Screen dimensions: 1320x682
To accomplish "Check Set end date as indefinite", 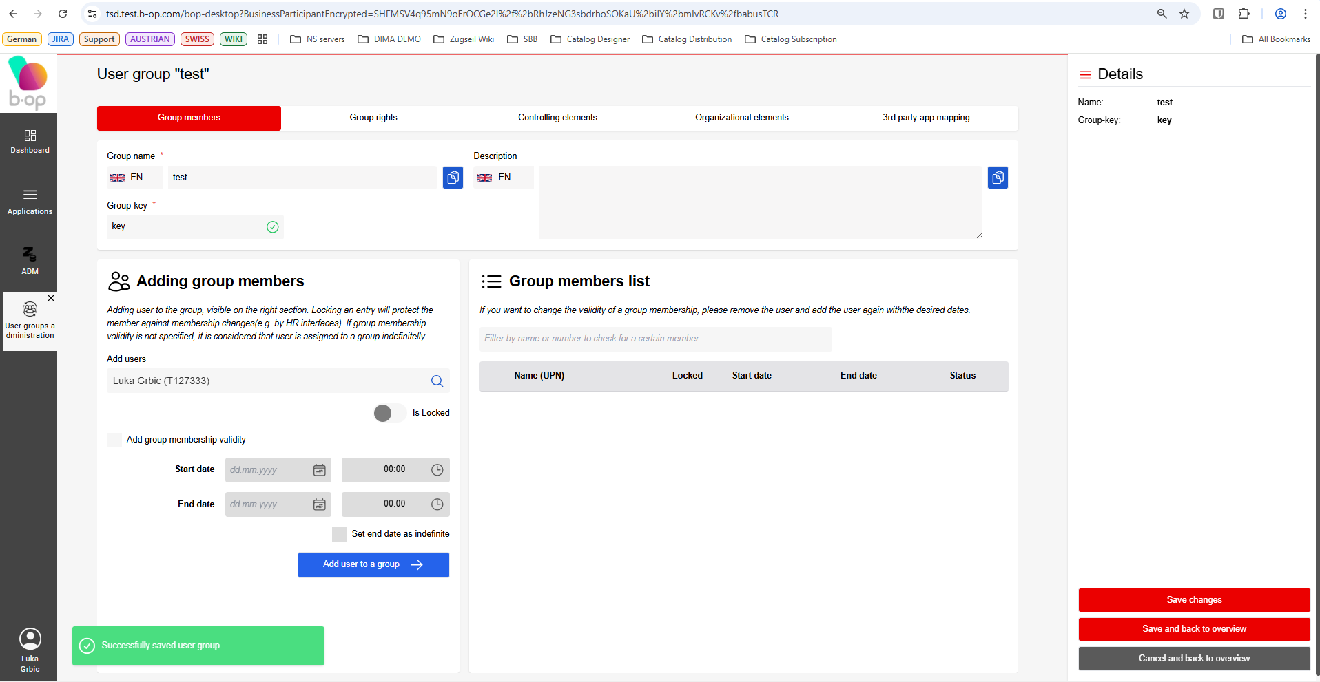I will (x=339, y=534).
